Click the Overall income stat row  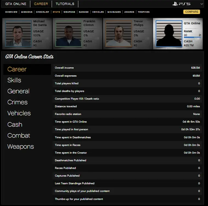127,68
